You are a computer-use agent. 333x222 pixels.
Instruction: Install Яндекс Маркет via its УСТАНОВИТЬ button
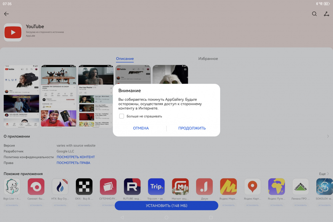[x=228, y=205]
